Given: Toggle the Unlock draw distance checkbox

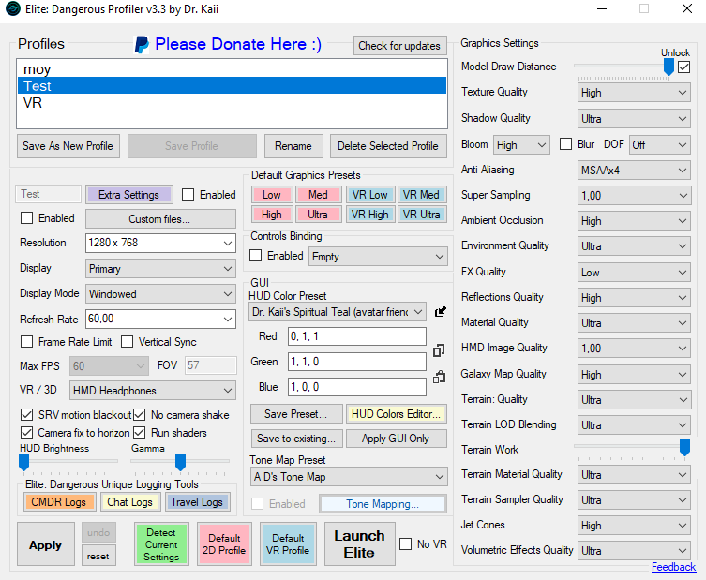Looking at the screenshot, I should pyautogui.click(x=683, y=67).
